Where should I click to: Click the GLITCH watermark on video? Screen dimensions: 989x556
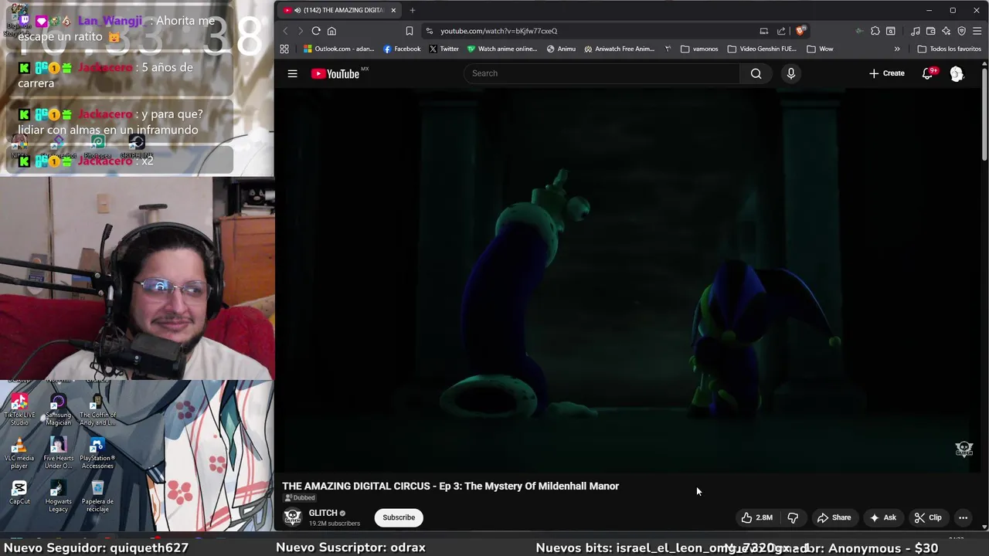(964, 449)
